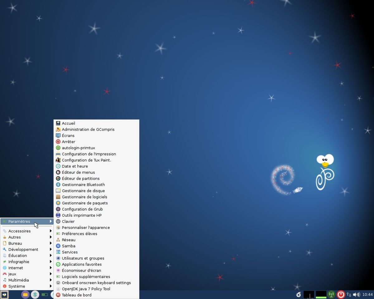Open Personnaliser l'apparence
Screen dimensions: 374x299
[x=85, y=227]
